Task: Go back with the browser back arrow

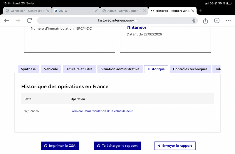Action: pos(6,21)
